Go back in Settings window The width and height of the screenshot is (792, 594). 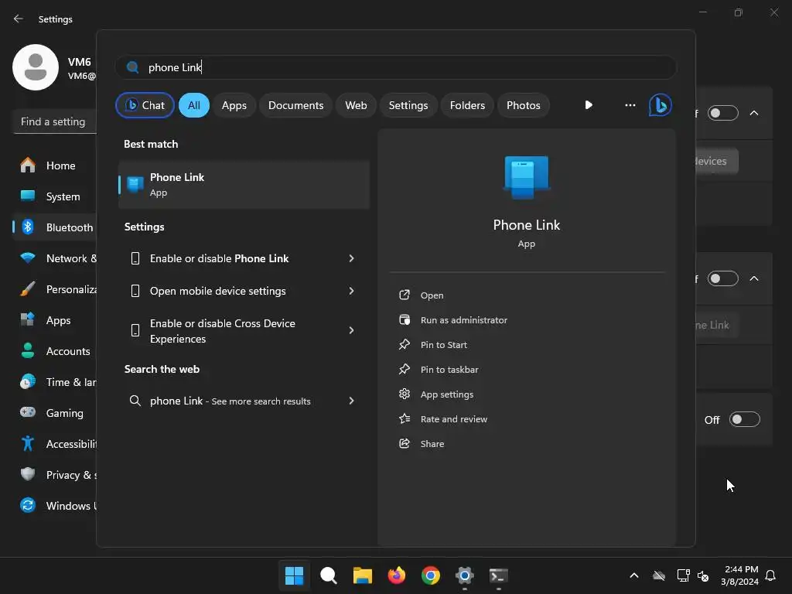coord(19,19)
